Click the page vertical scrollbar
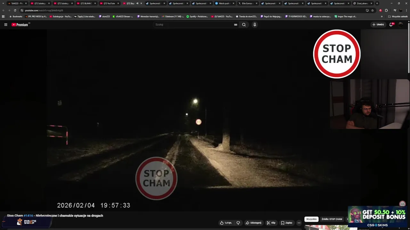 point(409,48)
